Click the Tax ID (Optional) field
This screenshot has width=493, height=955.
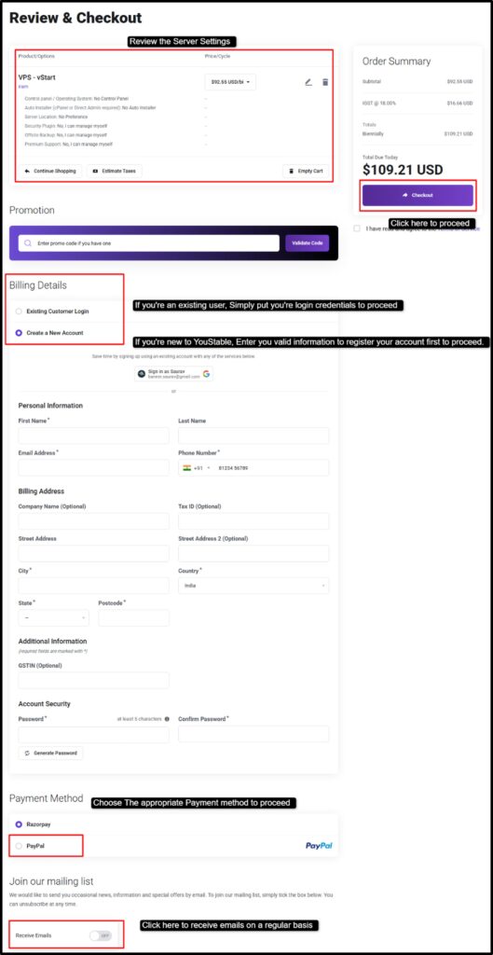point(253,521)
